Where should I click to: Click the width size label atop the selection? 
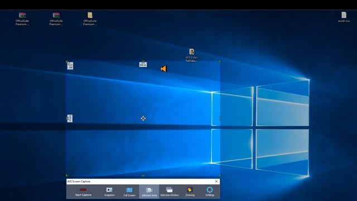point(143,65)
